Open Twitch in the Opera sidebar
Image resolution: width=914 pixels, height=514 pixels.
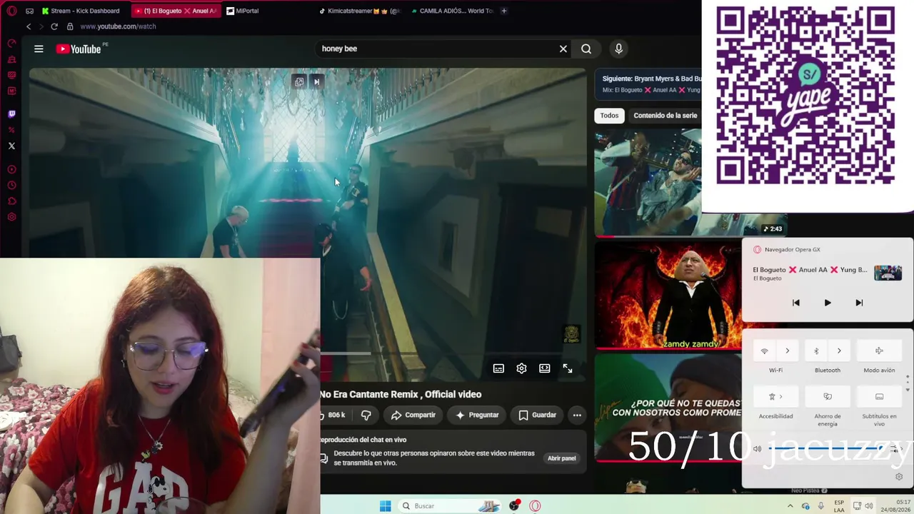pyautogui.click(x=11, y=114)
